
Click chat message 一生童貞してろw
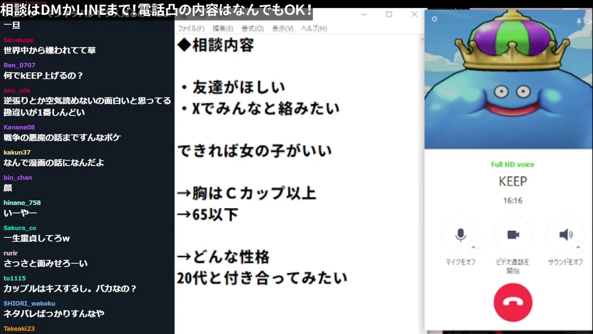[37, 238]
